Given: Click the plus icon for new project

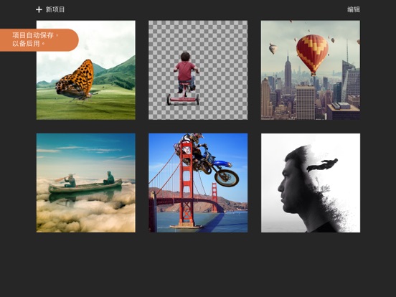Looking at the screenshot, I should (x=39, y=9).
